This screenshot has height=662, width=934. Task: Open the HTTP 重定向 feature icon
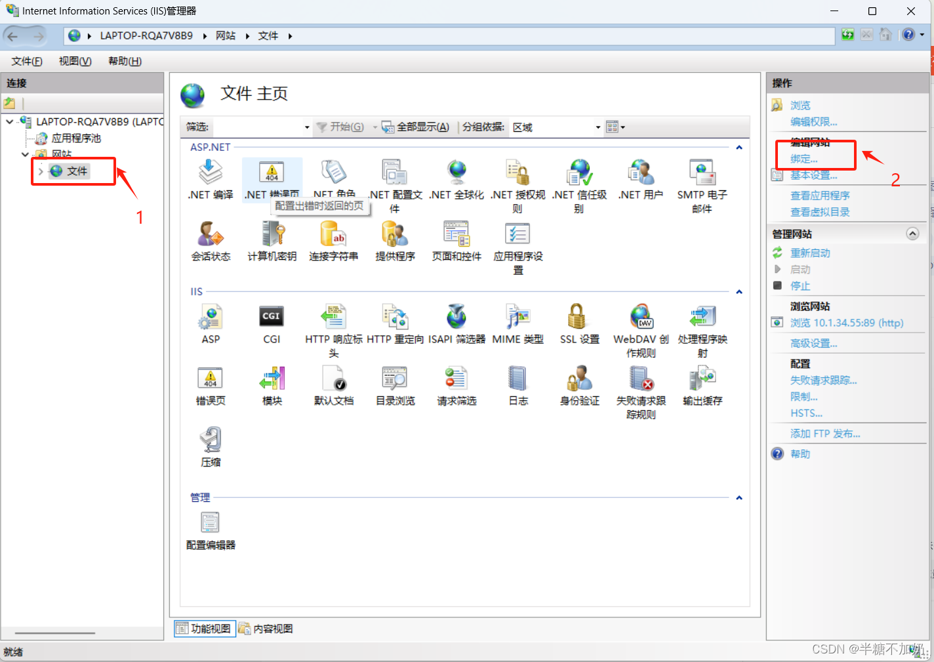tap(395, 317)
